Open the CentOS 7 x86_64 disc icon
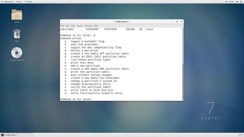Screen dimensions: 244x137 17,54
